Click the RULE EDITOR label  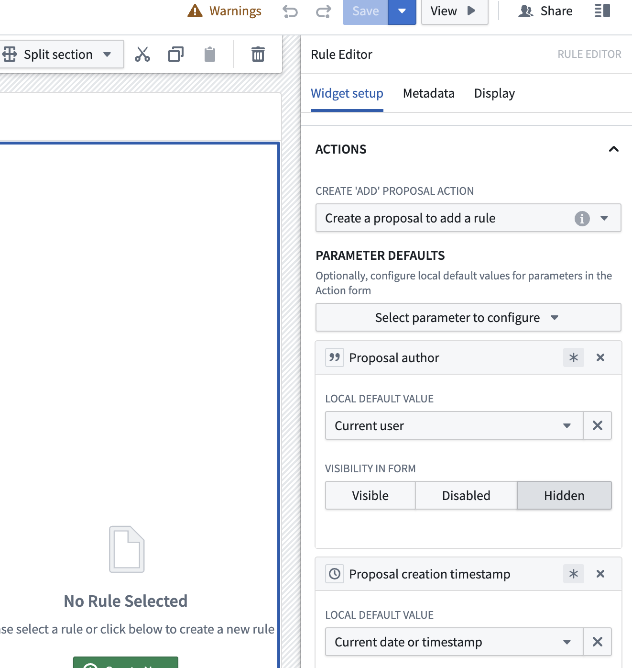[589, 54]
